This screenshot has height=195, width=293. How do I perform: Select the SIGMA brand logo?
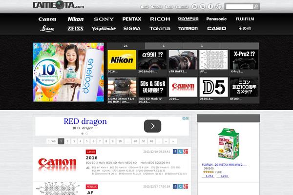tap(132, 29)
